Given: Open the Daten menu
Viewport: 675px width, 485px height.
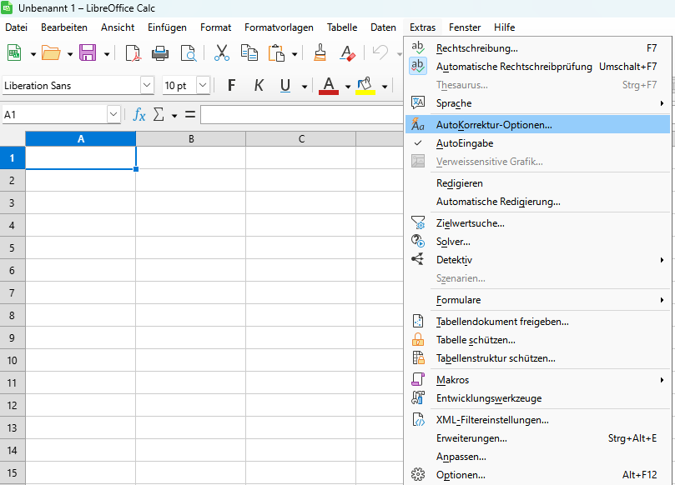Looking at the screenshot, I should click(x=383, y=27).
